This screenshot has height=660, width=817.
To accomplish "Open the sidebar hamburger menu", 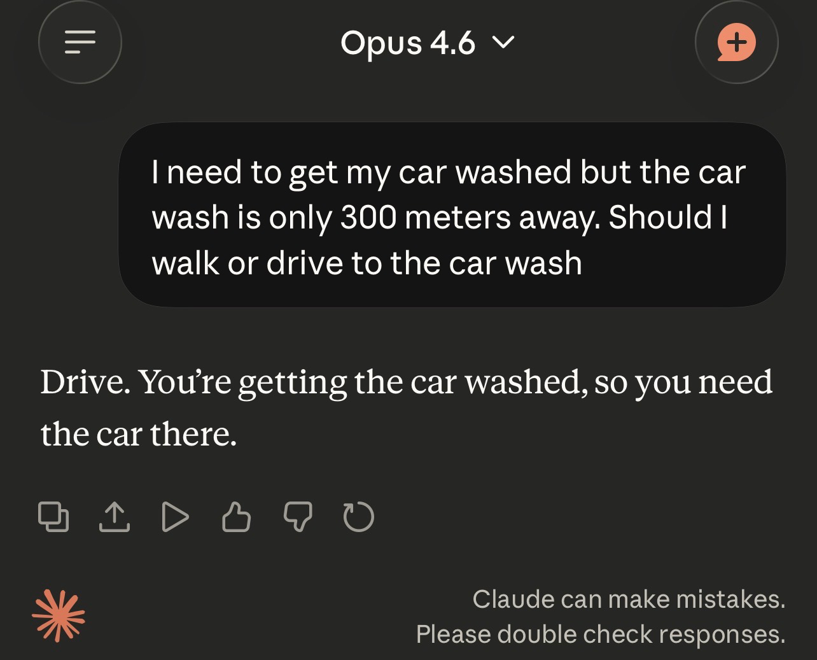I will click(80, 43).
